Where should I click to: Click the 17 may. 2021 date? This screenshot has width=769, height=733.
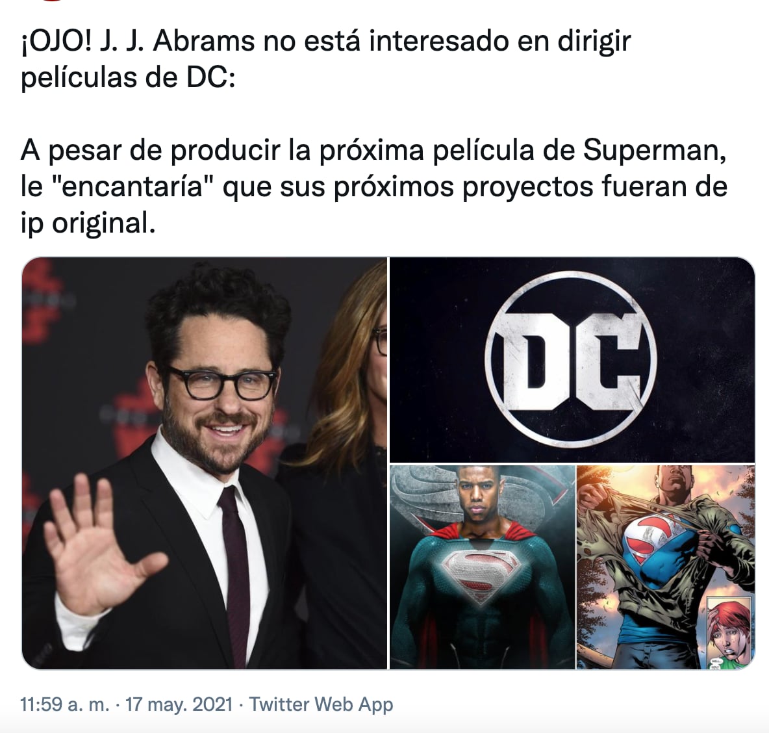coord(179,704)
